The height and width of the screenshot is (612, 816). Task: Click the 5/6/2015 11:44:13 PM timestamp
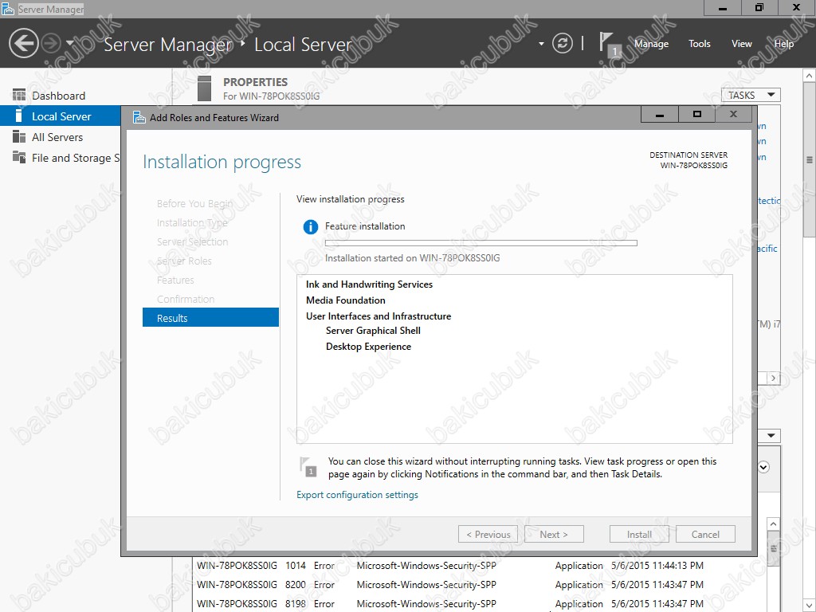(x=657, y=565)
